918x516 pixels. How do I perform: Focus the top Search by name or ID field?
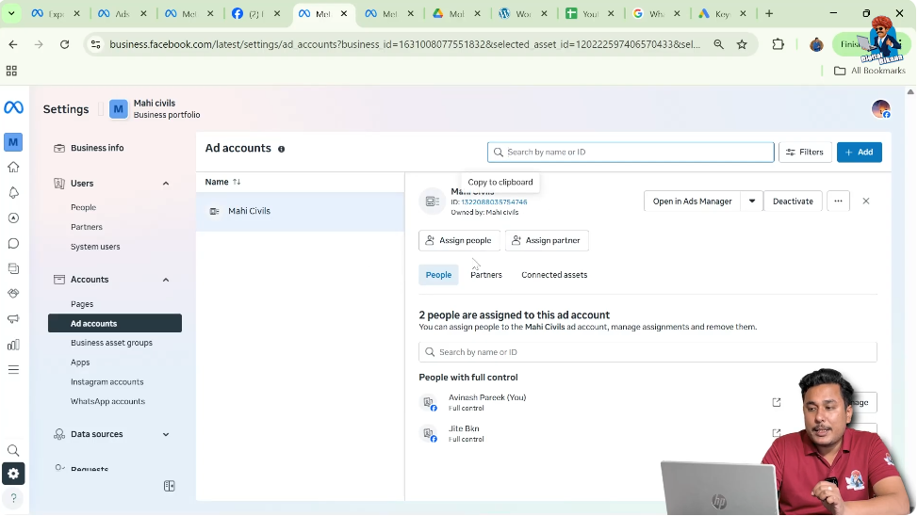tap(631, 153)
